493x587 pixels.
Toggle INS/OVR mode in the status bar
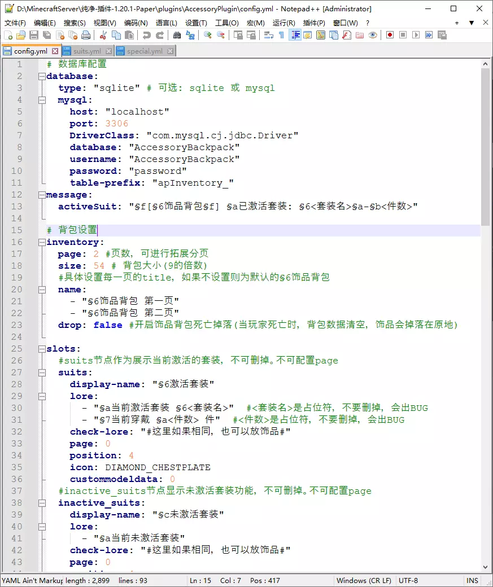[x=472, y=581]
